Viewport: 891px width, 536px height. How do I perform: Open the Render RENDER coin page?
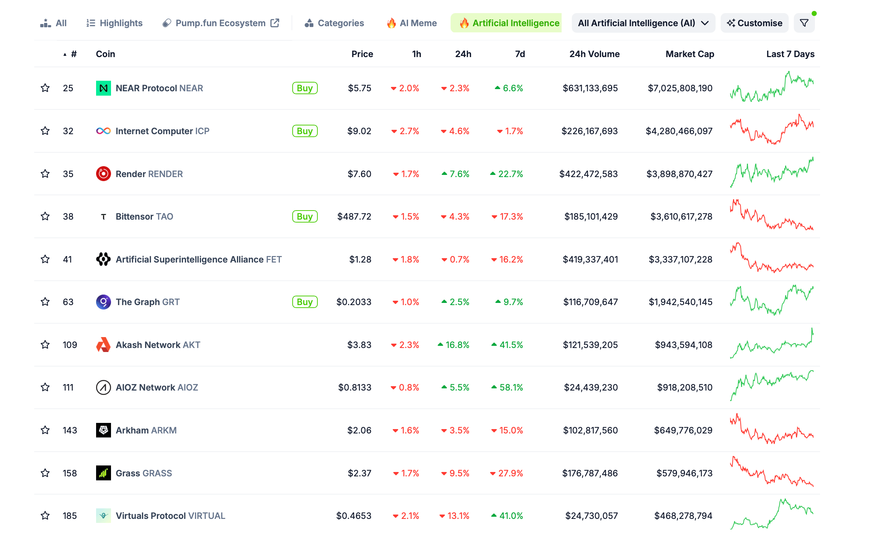149,174
